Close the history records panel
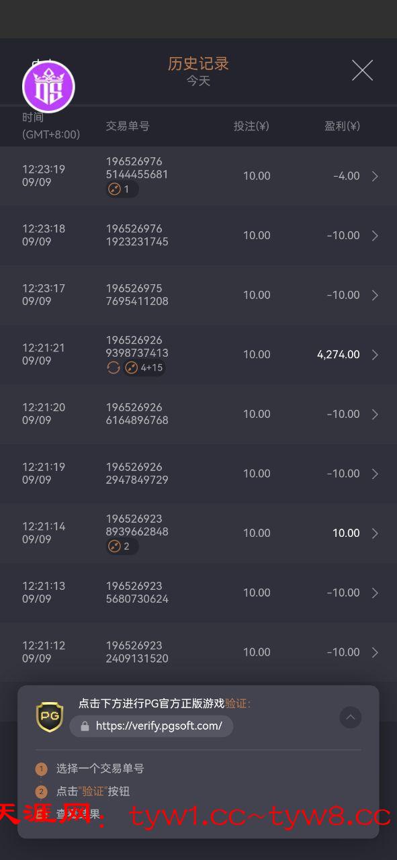397x860 pixels. [x=362, y=71]
